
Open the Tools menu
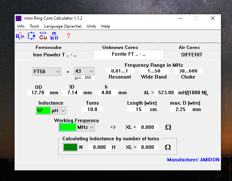pos(34,26)
